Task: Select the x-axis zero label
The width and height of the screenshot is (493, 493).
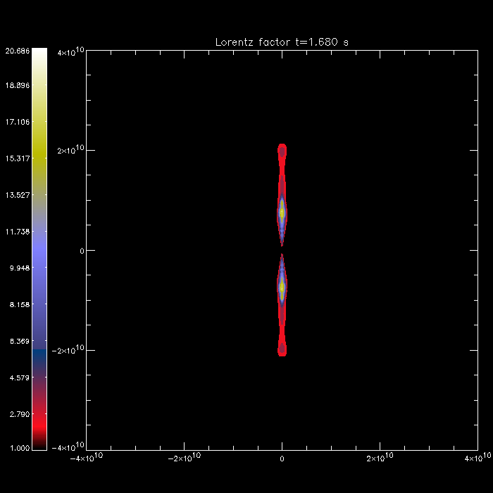Action: click(282, 458)
